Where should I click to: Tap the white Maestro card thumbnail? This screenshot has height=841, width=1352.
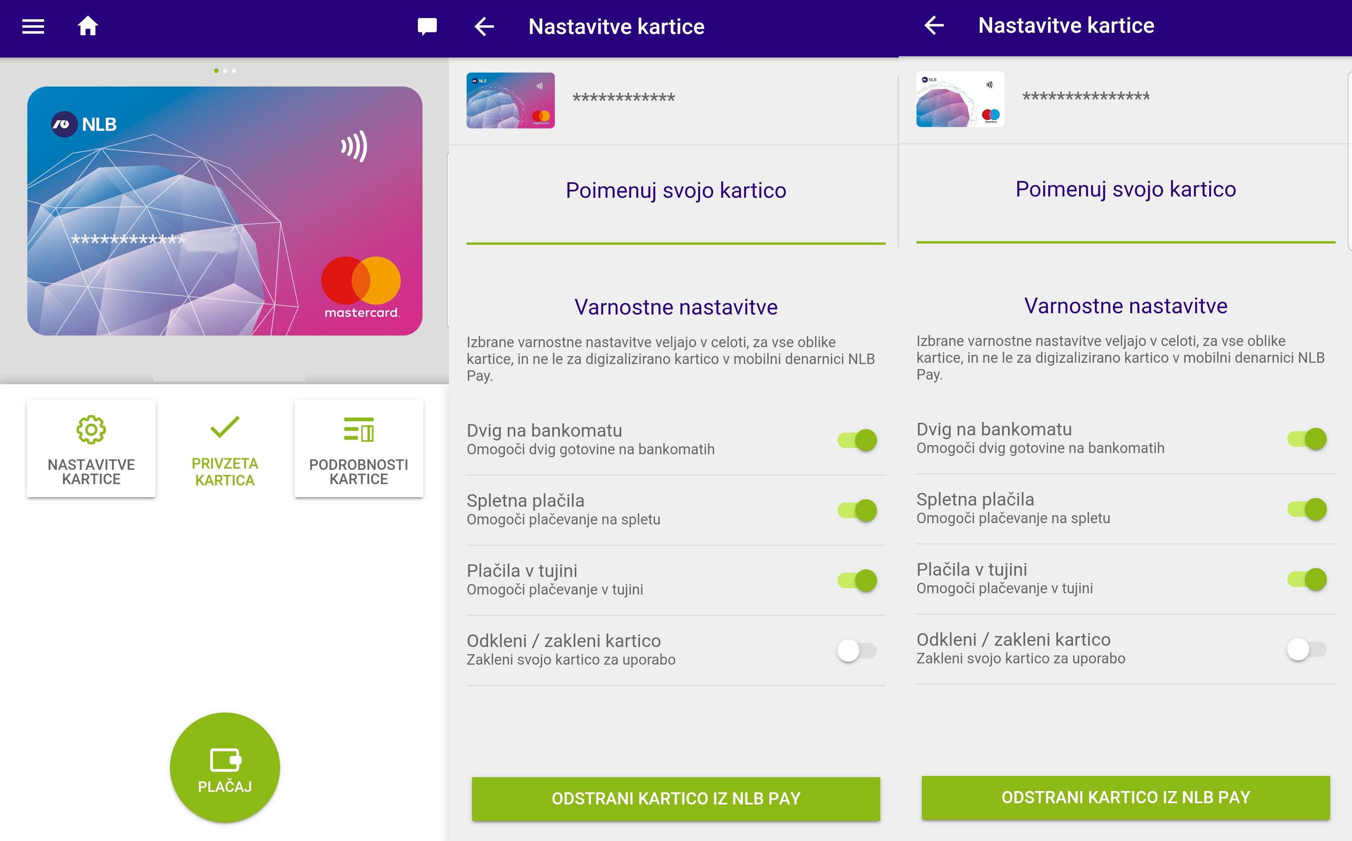960,99
